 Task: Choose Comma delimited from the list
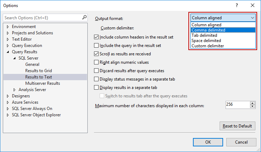coord(208,30)
